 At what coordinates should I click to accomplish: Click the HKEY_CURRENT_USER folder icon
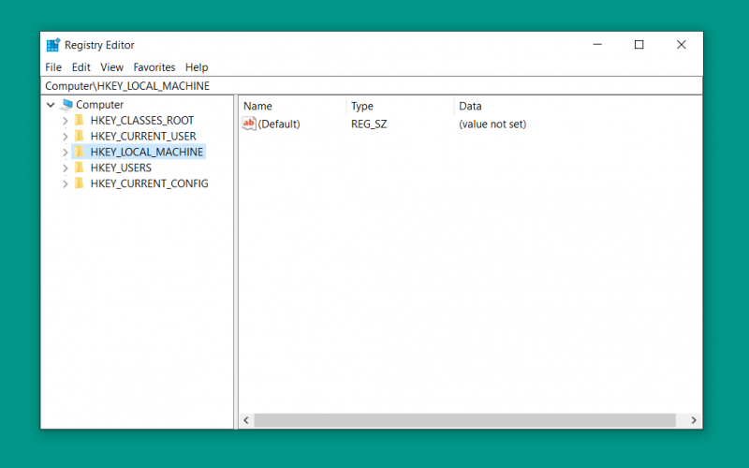pos(80,136)
